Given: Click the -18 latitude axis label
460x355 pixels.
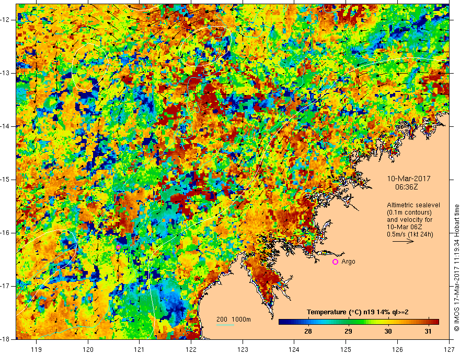Looking at the screenshot, I should coord(5,339).
